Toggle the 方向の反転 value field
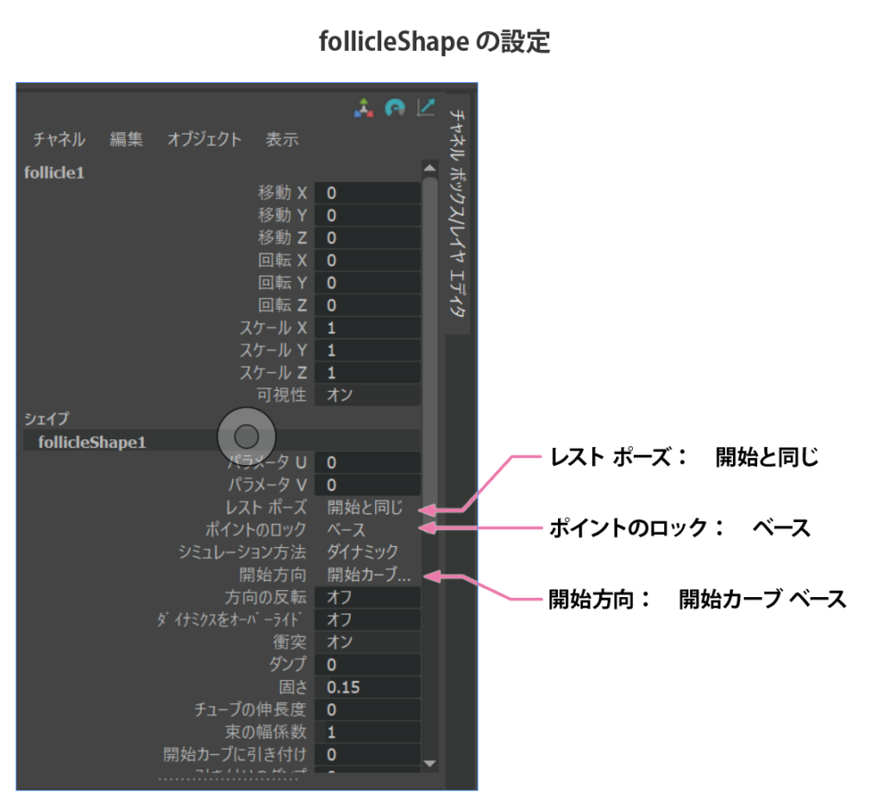This screenshot has height=805, width=883. (x=366, y=597)
